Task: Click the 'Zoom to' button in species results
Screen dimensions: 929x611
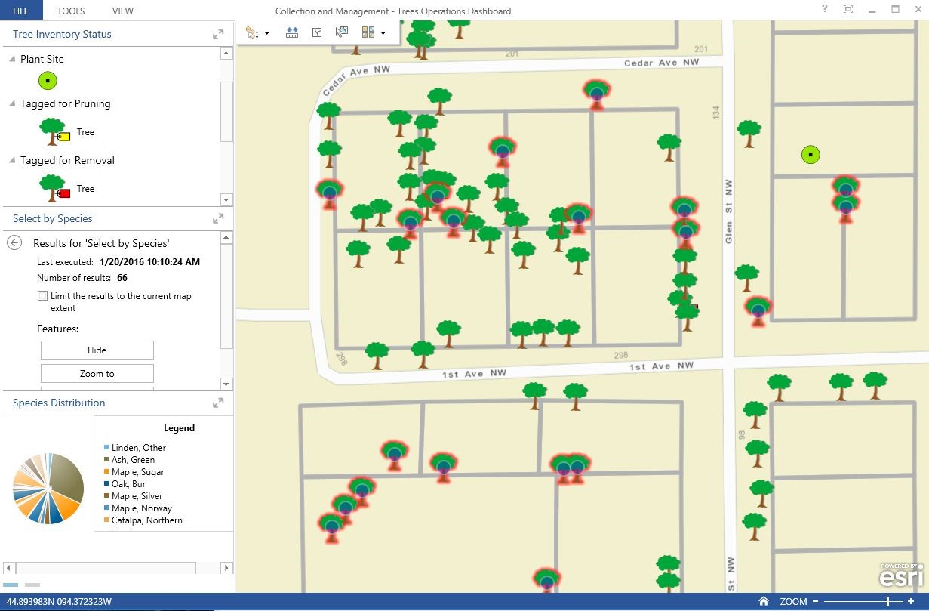Action: (97, 372)
